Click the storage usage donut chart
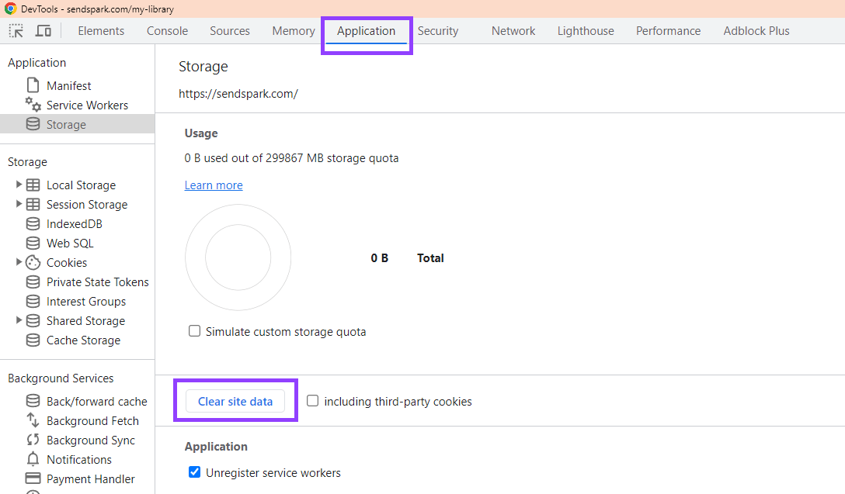845x494 pixels. pyautogui.click(x=238, y=257)
